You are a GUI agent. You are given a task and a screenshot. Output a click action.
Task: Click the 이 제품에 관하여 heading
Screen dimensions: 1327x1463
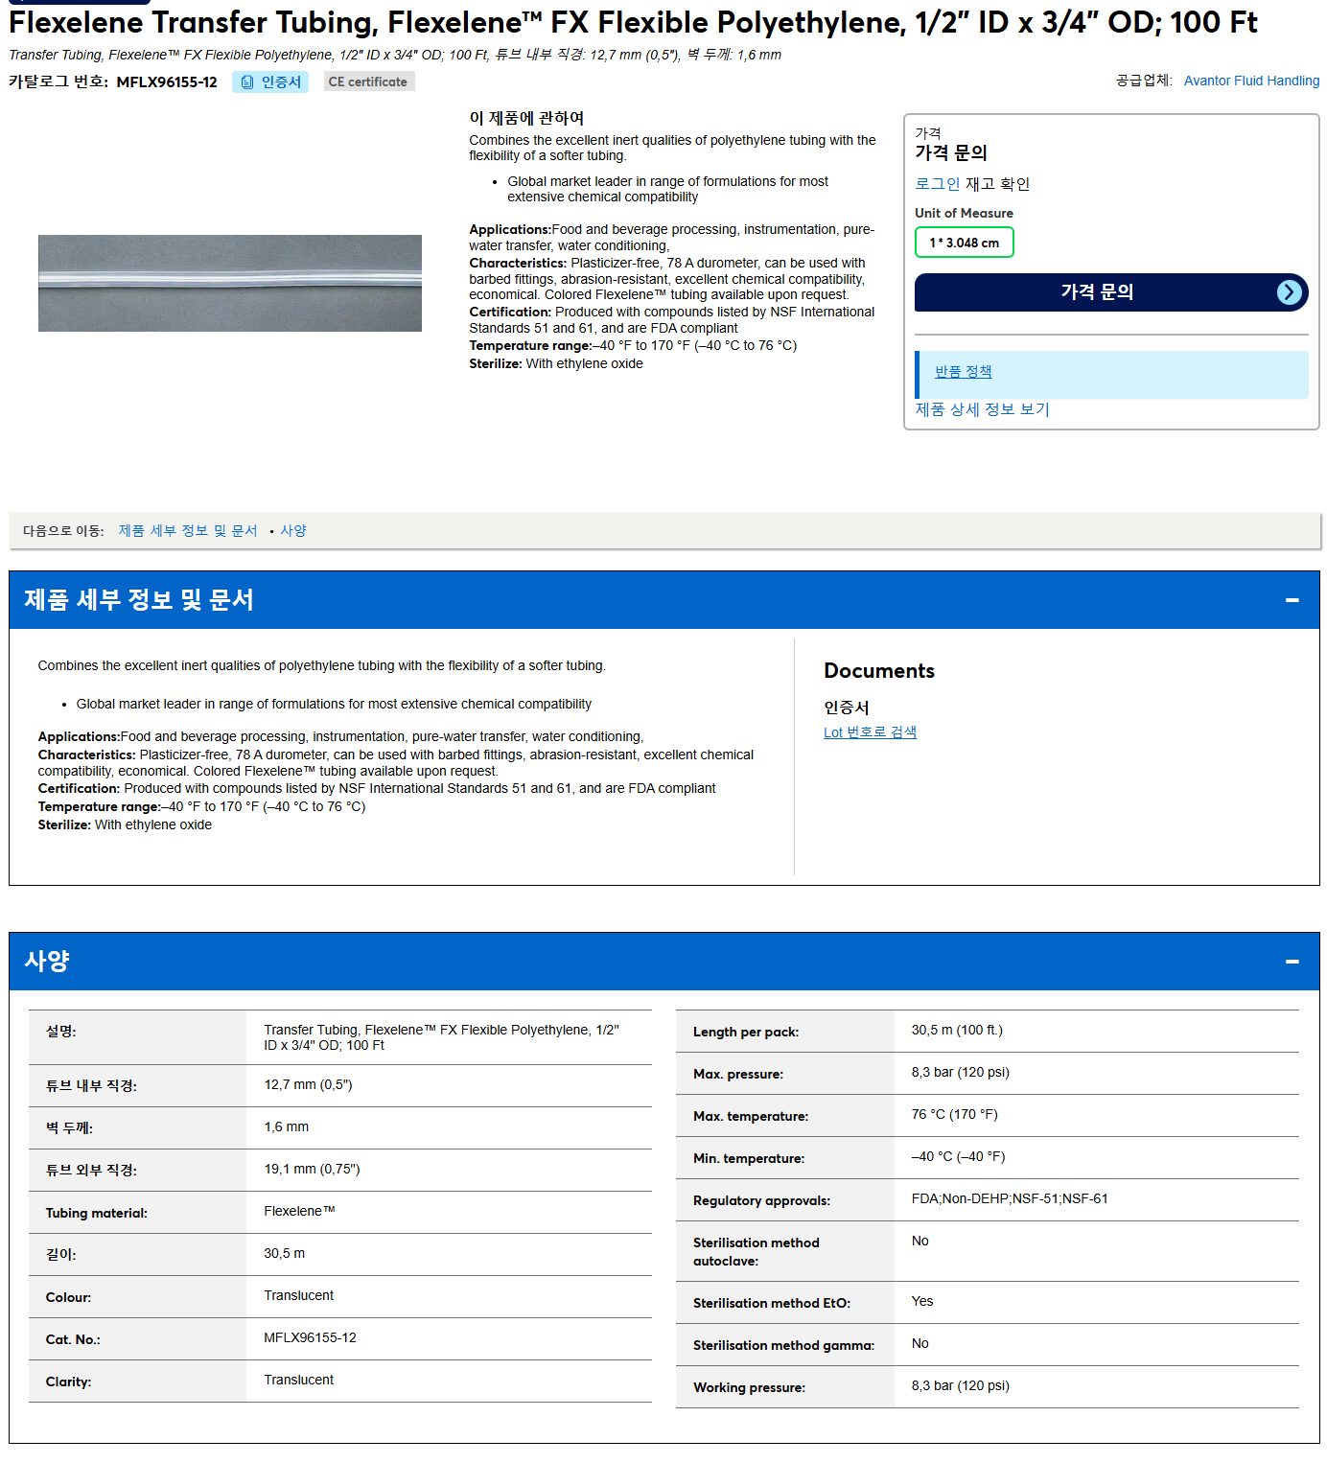click(526, 118)
